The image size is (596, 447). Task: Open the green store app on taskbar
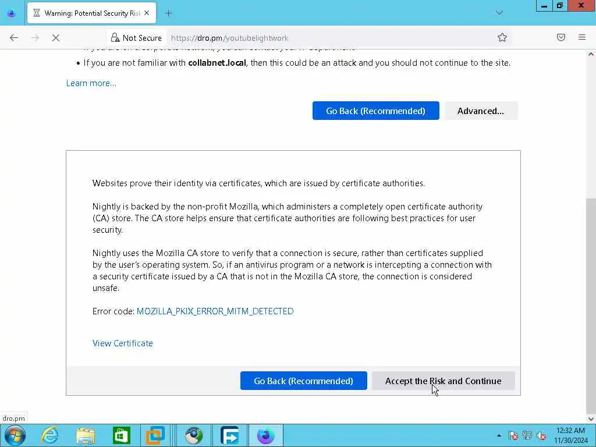click(121, 435)
